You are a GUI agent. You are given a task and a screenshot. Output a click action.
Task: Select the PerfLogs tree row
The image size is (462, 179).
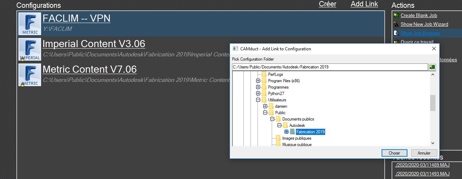[275, 74]
